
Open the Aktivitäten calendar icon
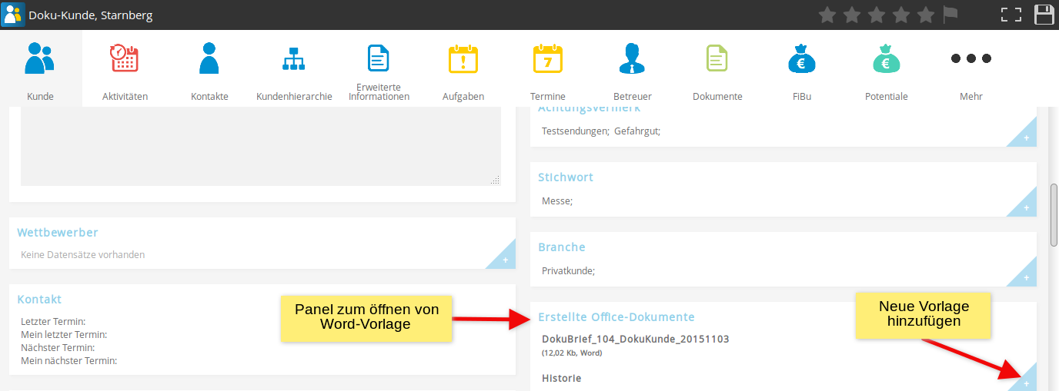pyautogui.click(x=125, y=58)
